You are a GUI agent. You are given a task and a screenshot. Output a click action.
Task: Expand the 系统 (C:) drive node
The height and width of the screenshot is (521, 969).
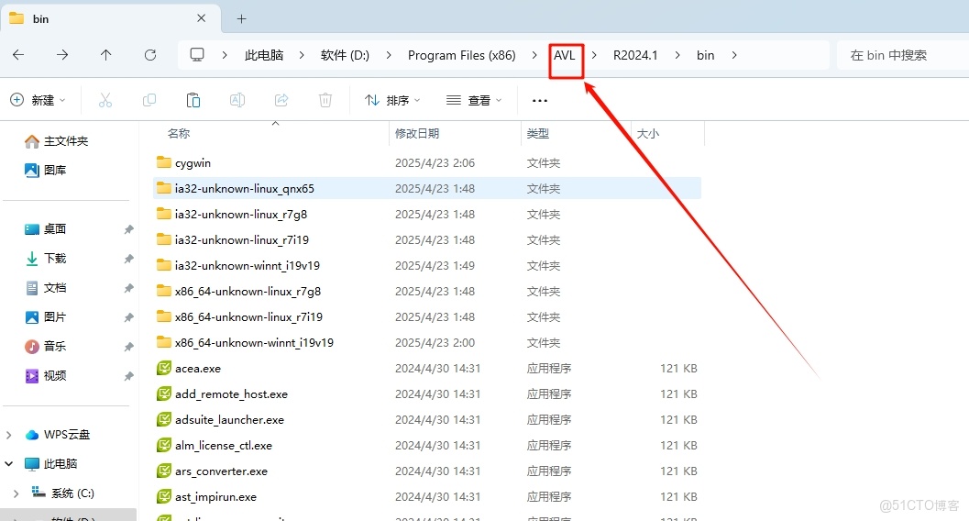[x=17, y=493]
